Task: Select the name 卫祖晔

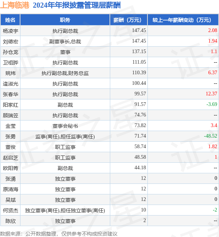Action: click(x=11, y=63)
